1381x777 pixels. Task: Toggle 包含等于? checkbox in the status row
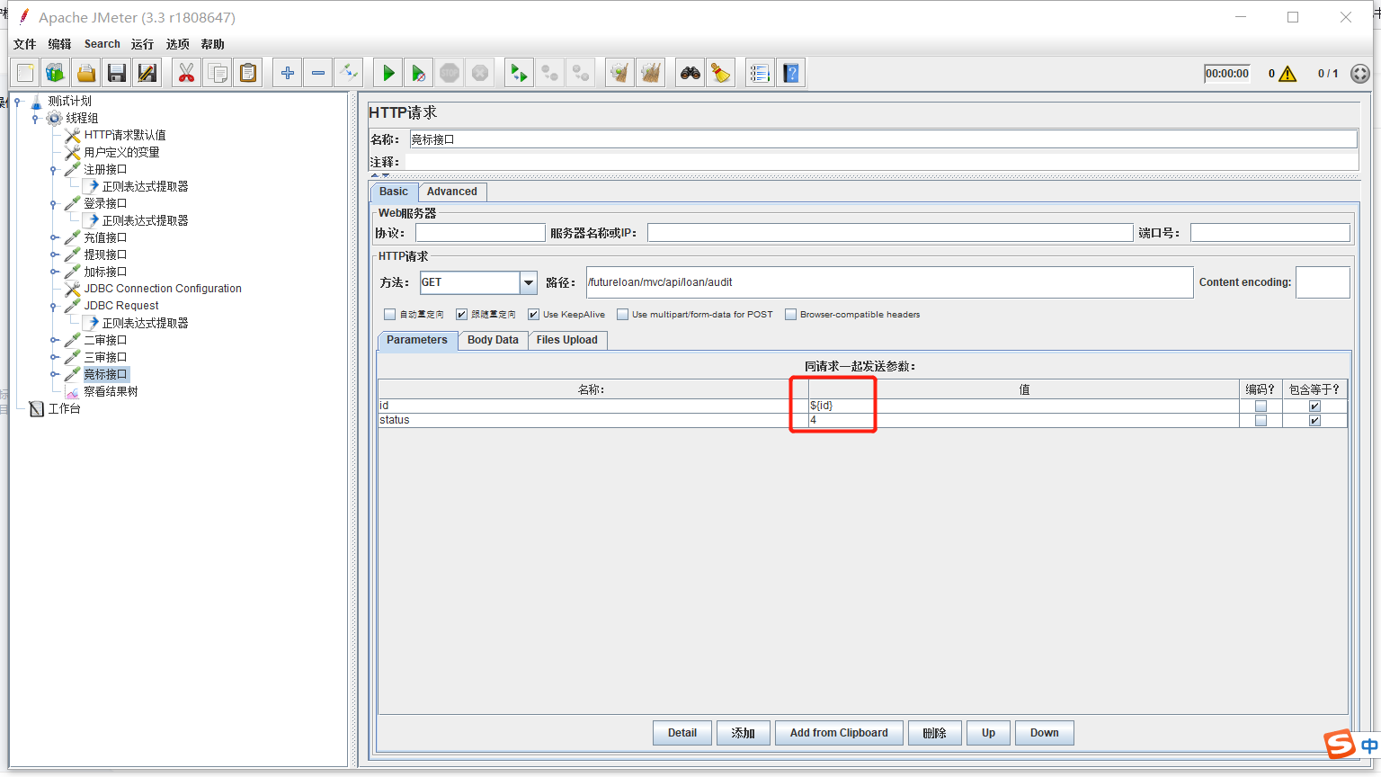point(1314,420)
